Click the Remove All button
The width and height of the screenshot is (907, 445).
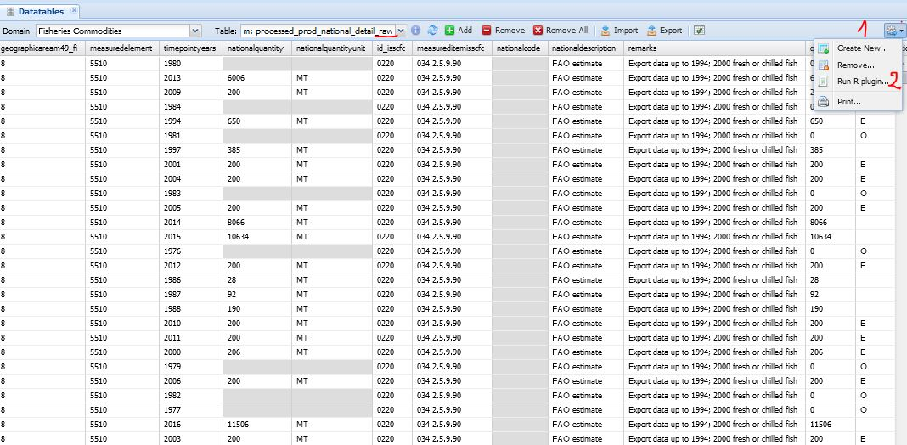point(560,30)
